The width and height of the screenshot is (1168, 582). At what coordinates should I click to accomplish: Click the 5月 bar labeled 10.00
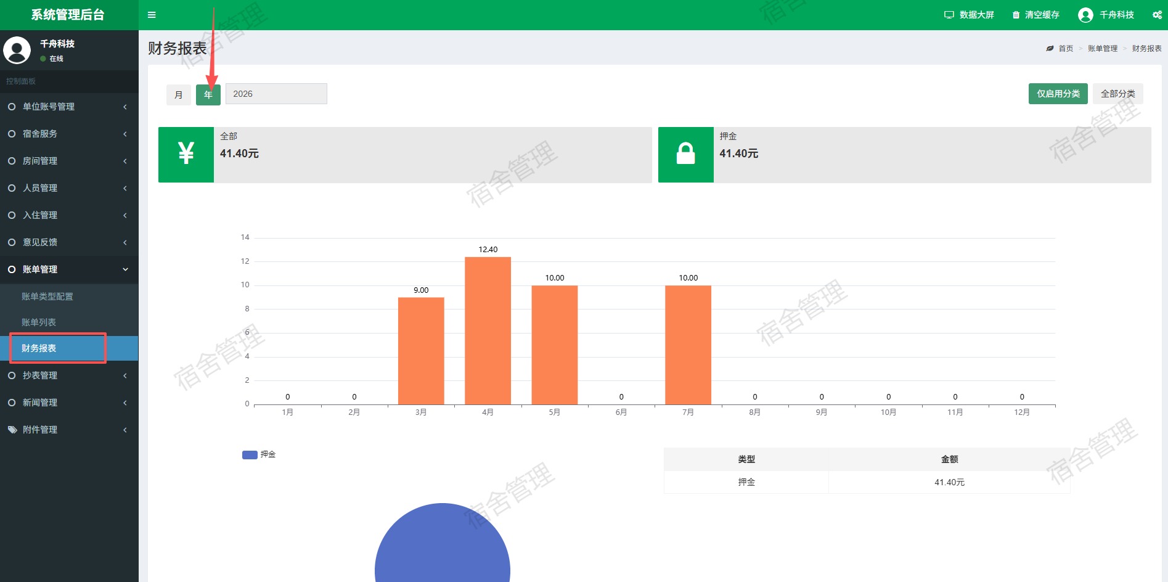(x=555, y=345)
